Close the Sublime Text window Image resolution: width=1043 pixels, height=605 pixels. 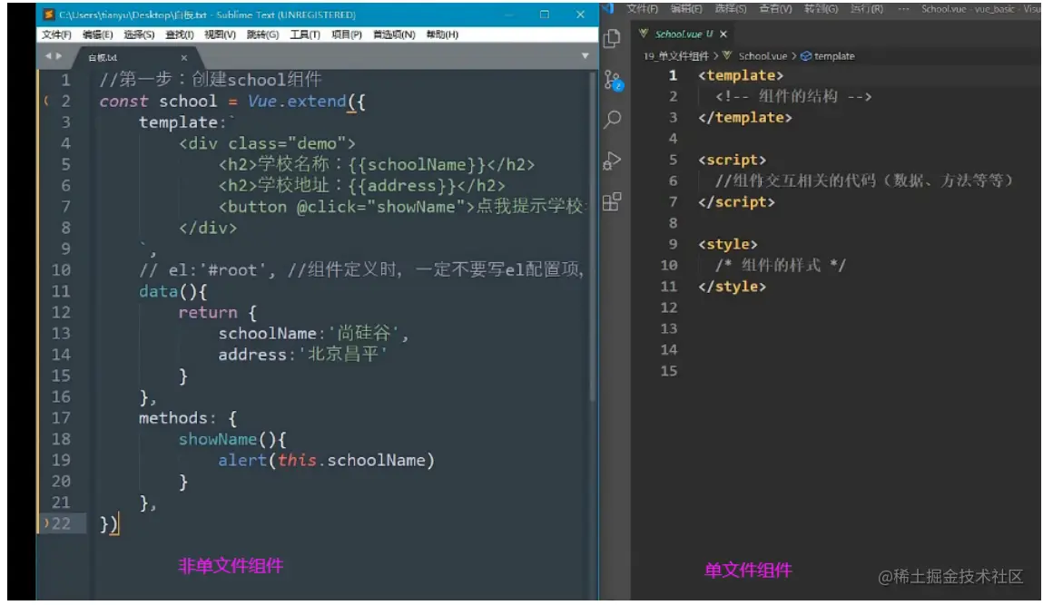[x=580, y=14]
